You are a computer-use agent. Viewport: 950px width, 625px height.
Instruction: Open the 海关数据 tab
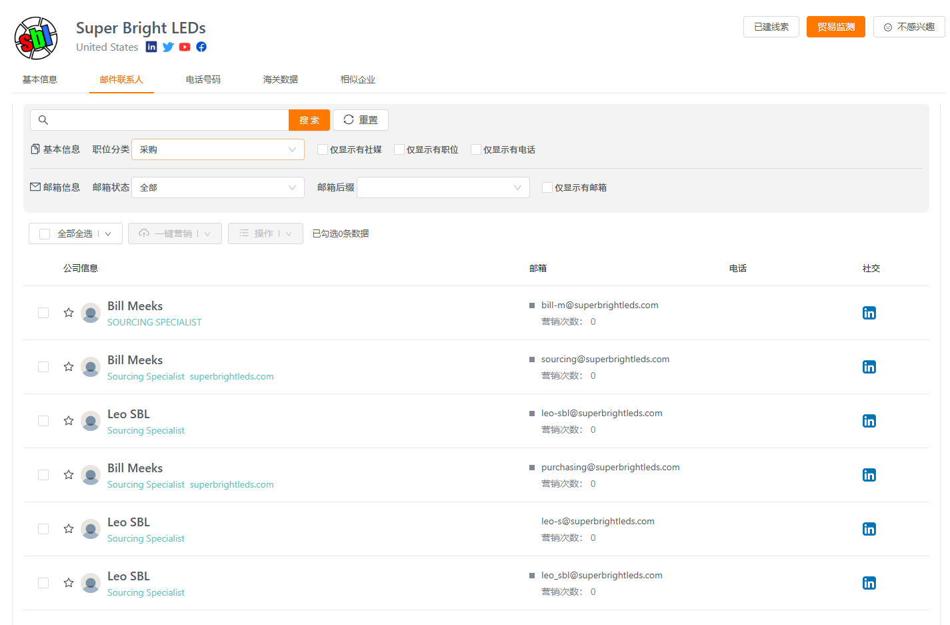tap(281, 79)
